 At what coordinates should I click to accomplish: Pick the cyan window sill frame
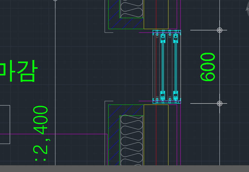167,101
